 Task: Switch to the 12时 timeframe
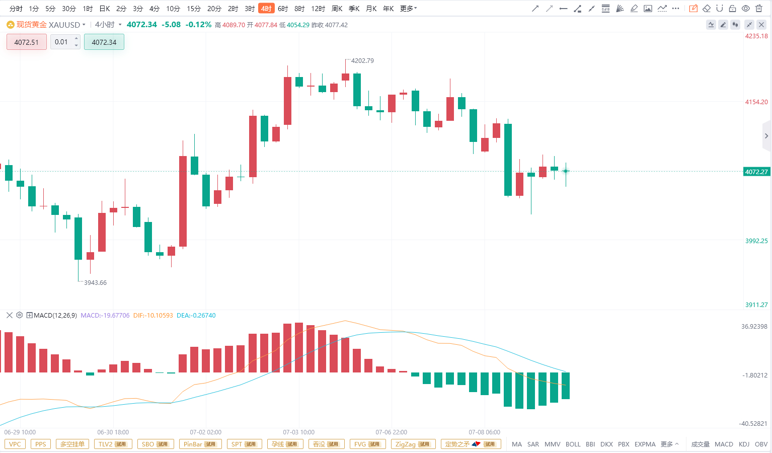point(318,9)
